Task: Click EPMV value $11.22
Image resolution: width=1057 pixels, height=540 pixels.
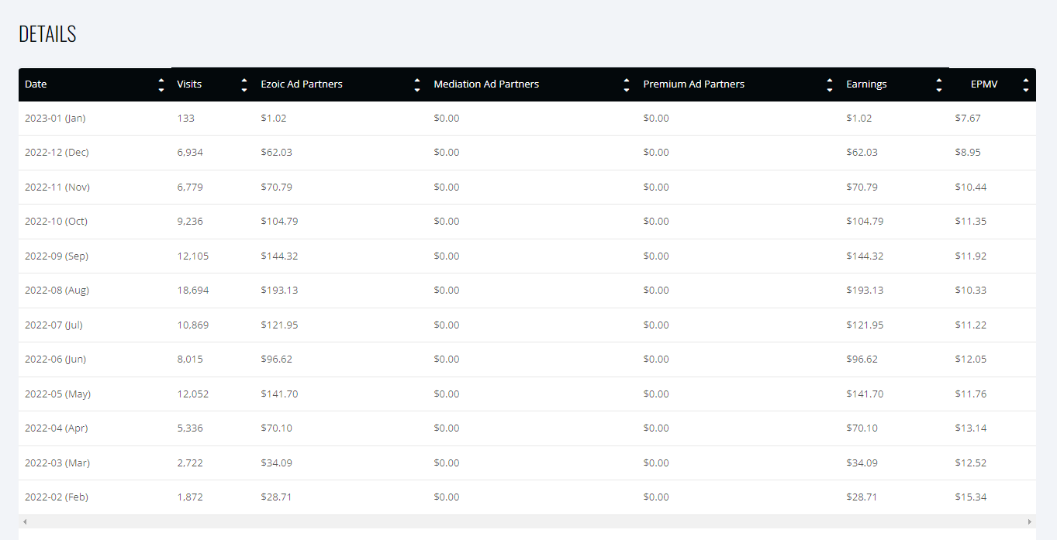Action: click(971, 325)
